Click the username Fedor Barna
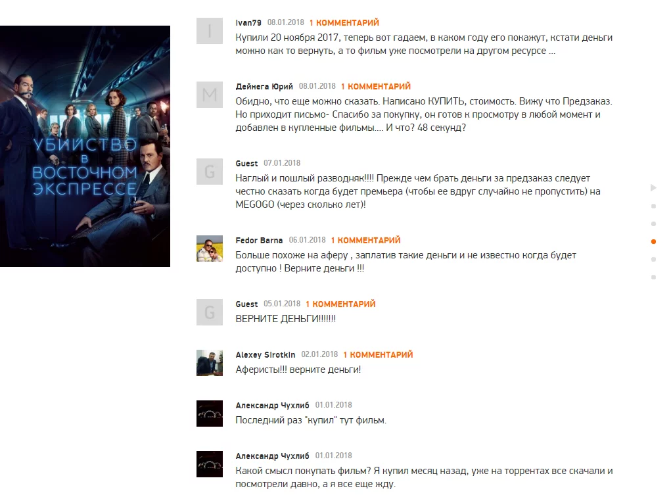 coord(259,241)
